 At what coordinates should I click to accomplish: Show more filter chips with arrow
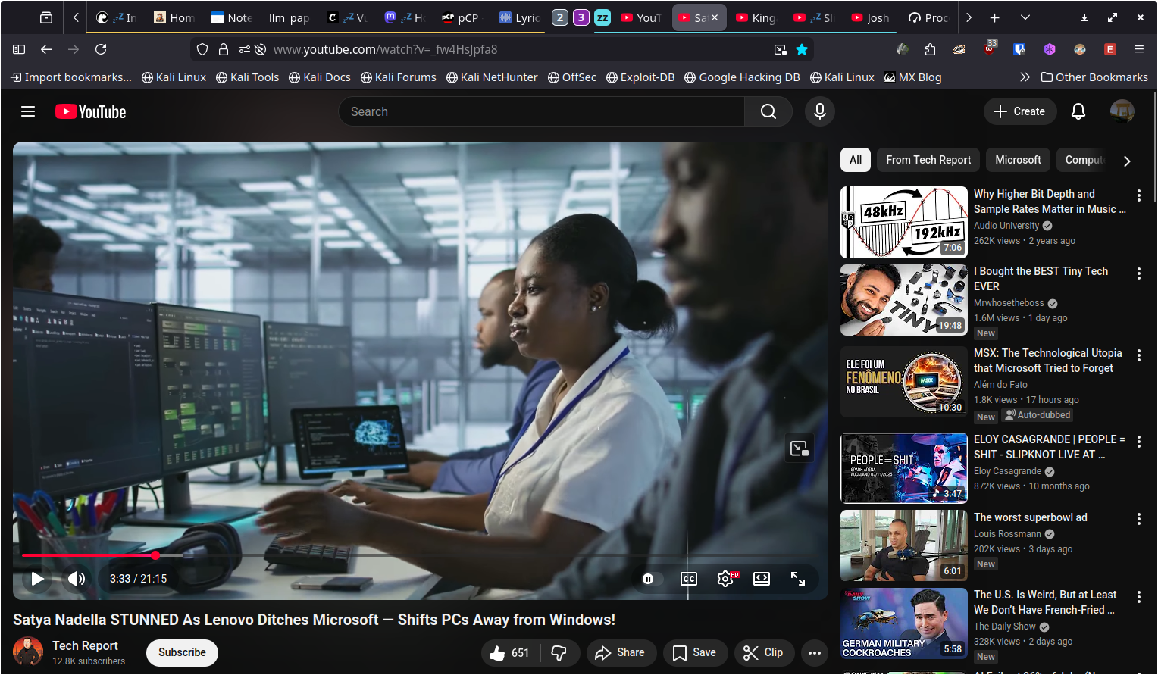[1127, 161]
